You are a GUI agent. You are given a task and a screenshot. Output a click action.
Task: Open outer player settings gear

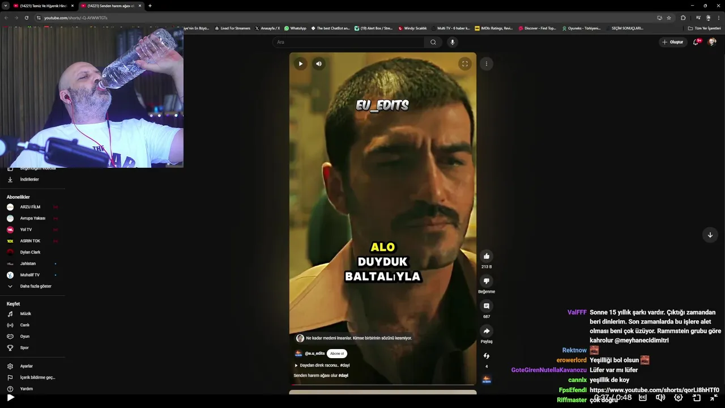click(x=679, y=398)
